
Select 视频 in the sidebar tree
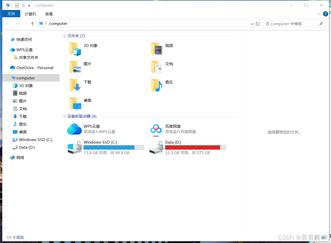point(23,93)
